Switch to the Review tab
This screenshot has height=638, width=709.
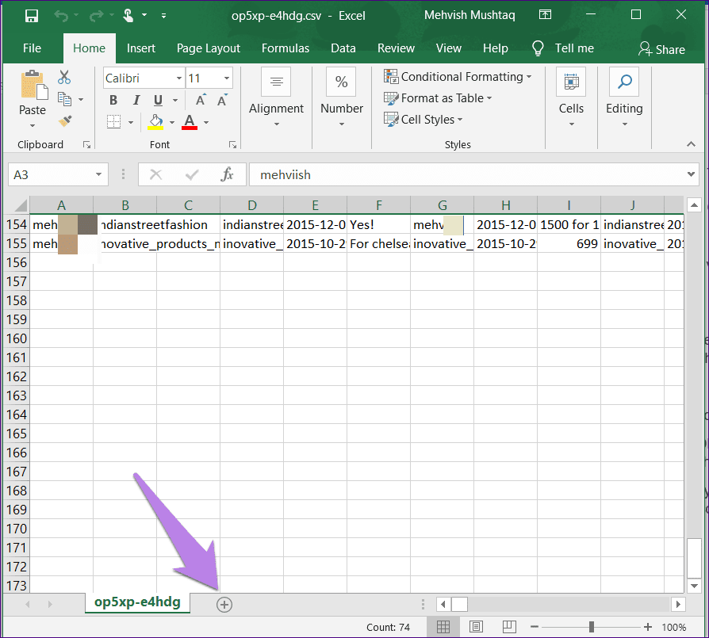pos(396,48)
